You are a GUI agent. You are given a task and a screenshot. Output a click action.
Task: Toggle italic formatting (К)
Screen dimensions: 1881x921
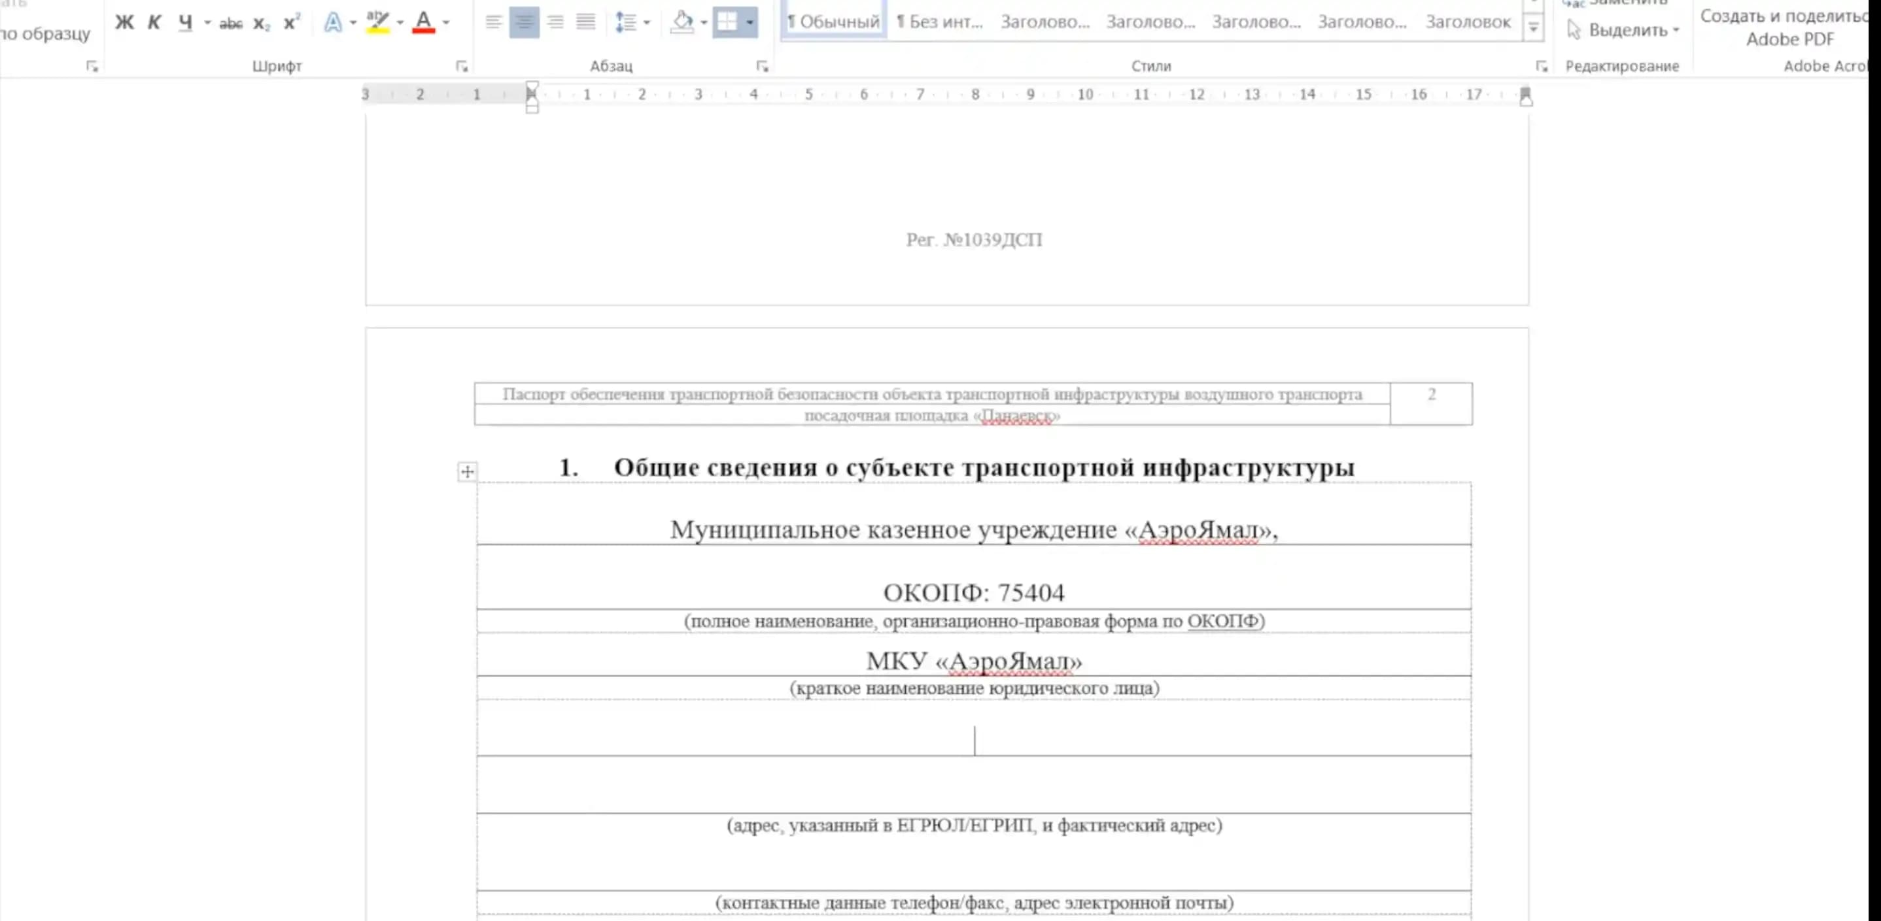[x=154, y=23]
